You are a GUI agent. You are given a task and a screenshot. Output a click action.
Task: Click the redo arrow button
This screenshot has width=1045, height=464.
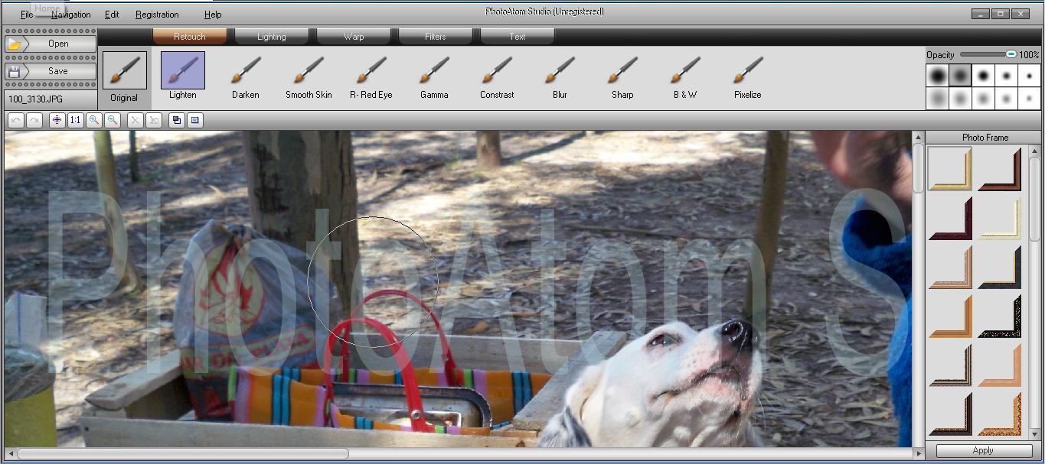34,120
